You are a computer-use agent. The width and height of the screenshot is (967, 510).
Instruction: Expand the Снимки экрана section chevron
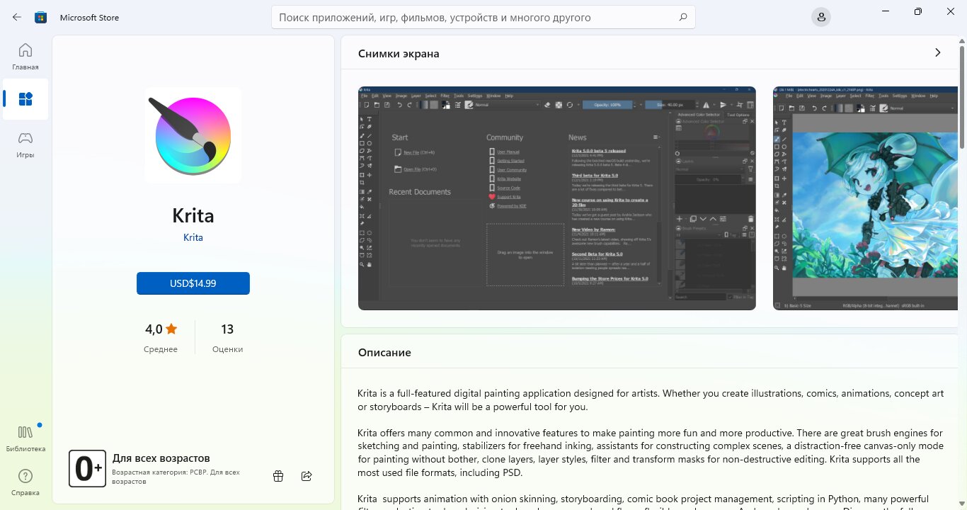click(x=938, y=52)
